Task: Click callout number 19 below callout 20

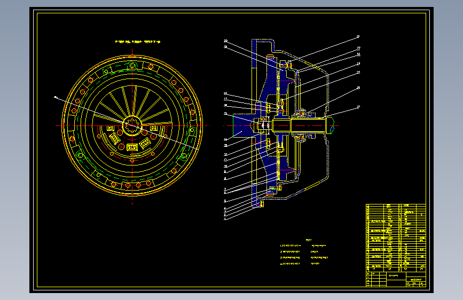Action: pos(225,46)
